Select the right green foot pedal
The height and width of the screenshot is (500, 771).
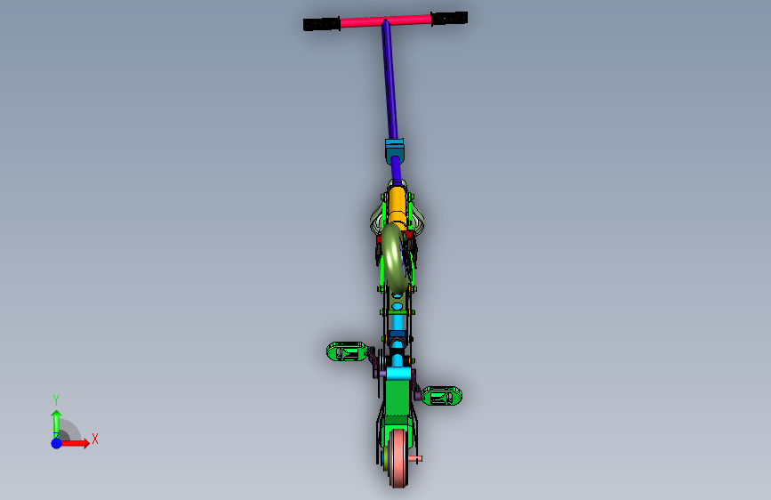pyautogui.click(x=442, y=396)
